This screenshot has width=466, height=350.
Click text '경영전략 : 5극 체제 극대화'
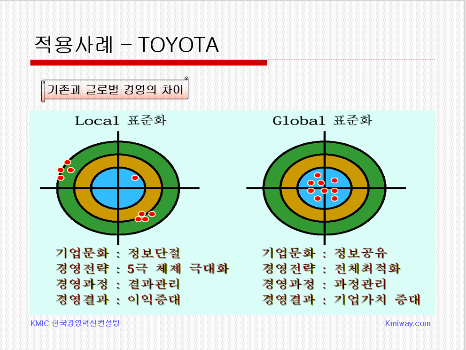pyautogui.click(x=142, y=269)
